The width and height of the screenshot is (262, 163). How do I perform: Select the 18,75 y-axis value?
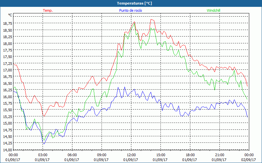(8, 23)
